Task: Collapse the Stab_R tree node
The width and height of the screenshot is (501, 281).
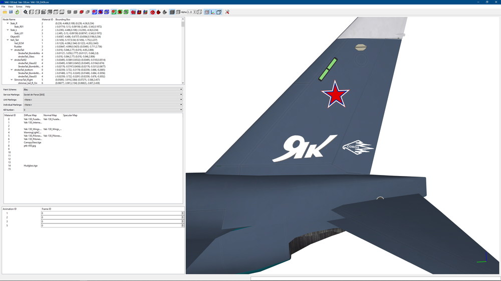Action: (8, 23)
